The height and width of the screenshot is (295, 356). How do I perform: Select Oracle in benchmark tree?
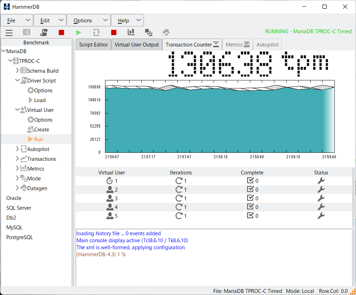[14, 198]
